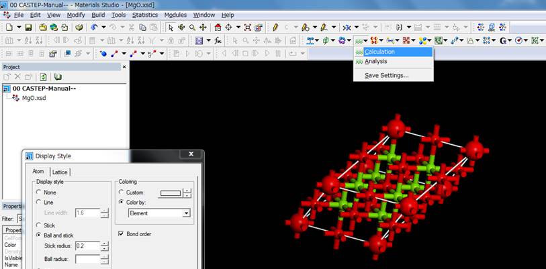Viewport: 546px width, 269px height.
Task: Click the G module toolbar icon
Action: click(503, 41)
